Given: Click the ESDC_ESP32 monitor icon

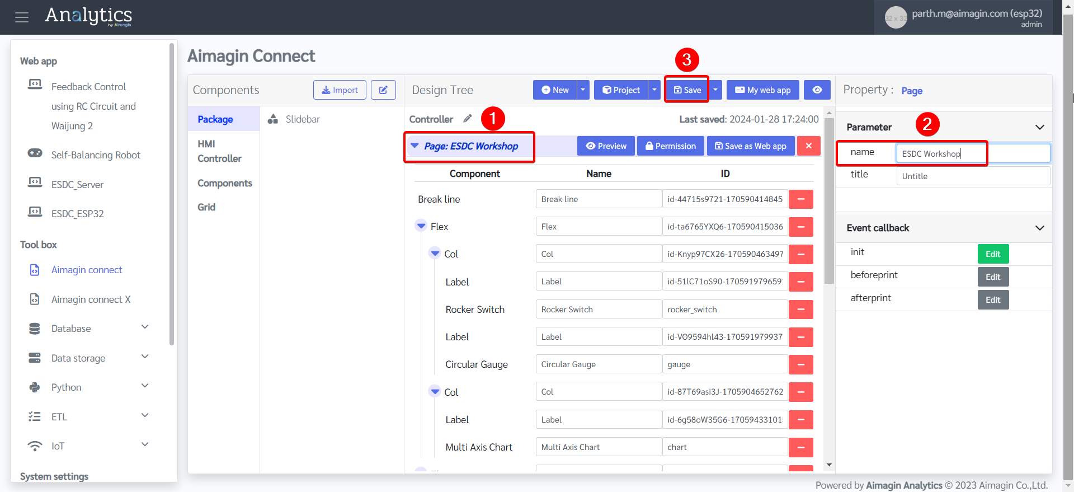Looking at the screenshot, I should [x=35, y=212].
